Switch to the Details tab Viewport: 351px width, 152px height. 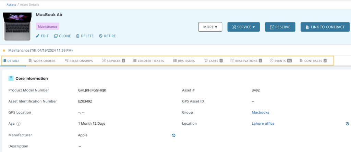click(11, 61)
